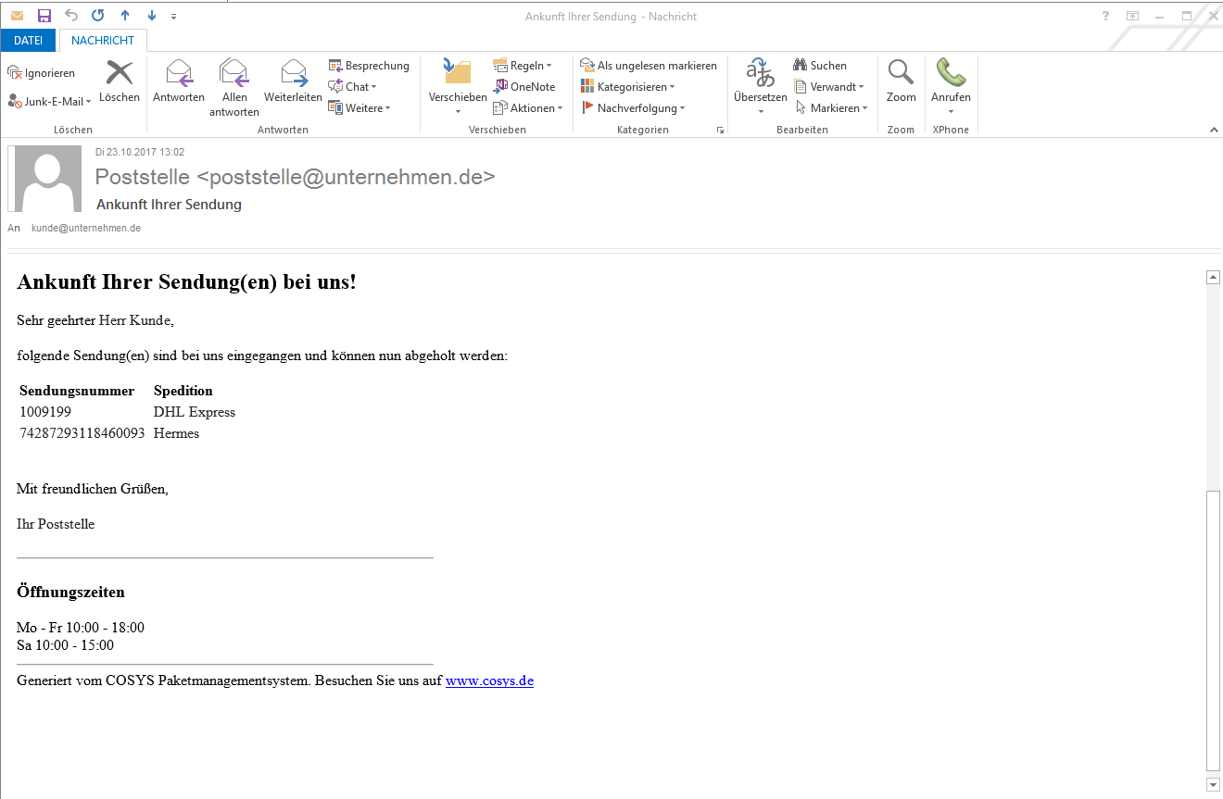Click the Anrufen phone icon
Image resolution: width=1223 pixels, height=799 pixels.
[951, 73]
